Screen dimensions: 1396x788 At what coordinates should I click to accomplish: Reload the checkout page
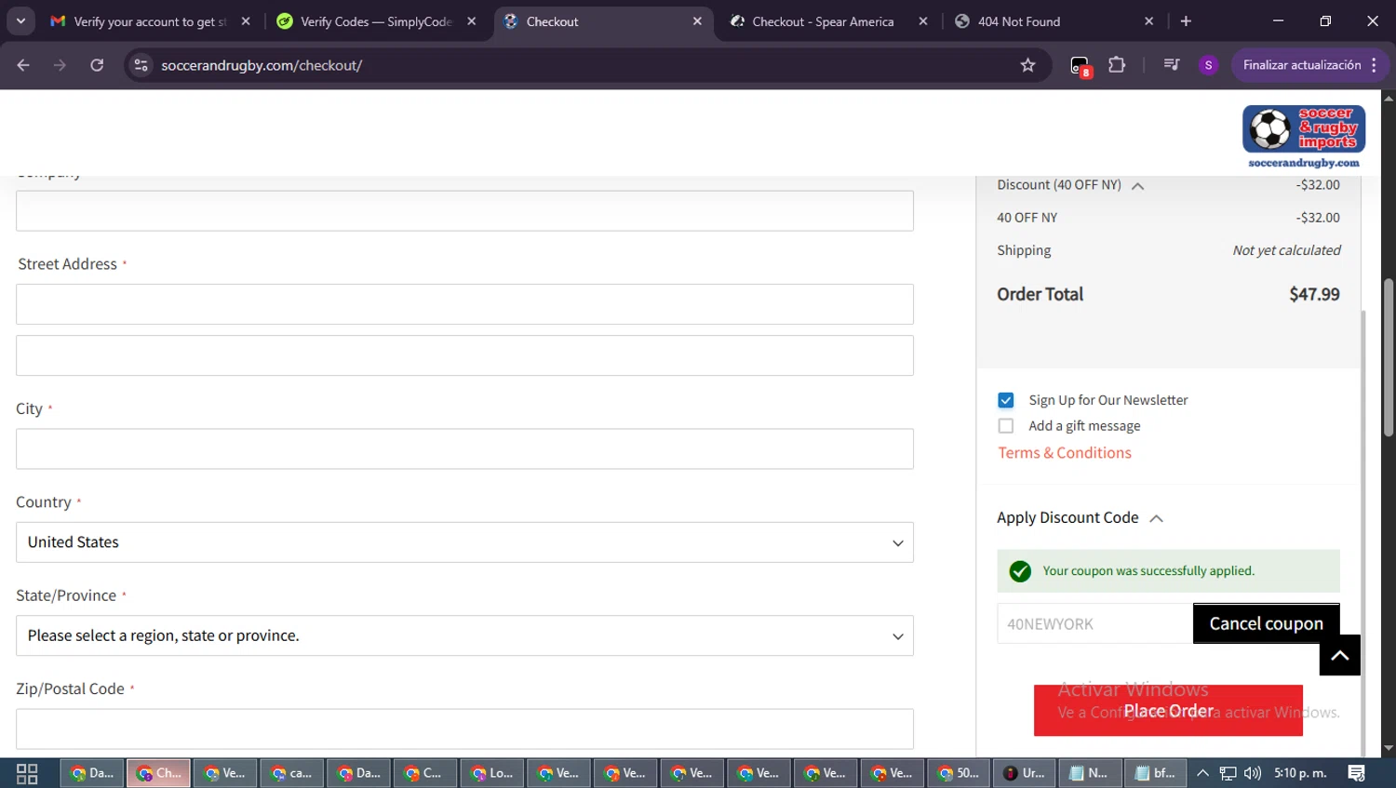pos(97,65)
